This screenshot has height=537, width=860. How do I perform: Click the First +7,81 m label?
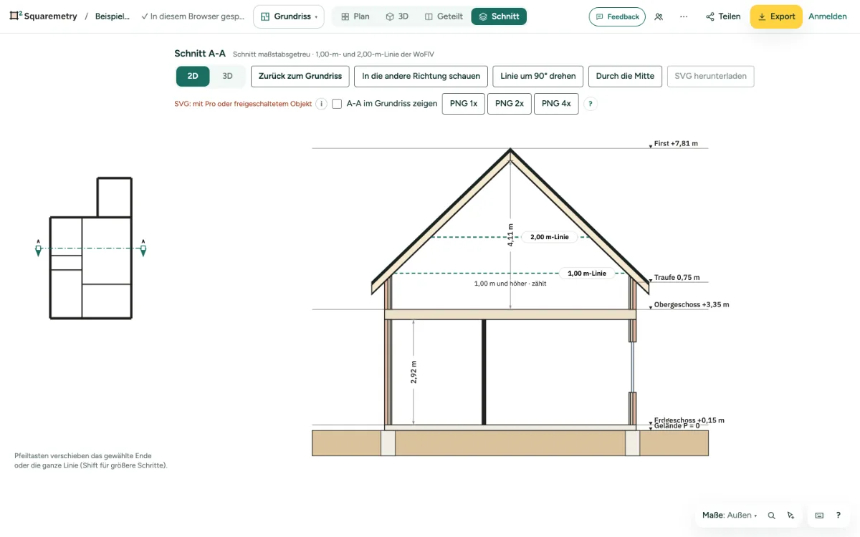(676, 144)
